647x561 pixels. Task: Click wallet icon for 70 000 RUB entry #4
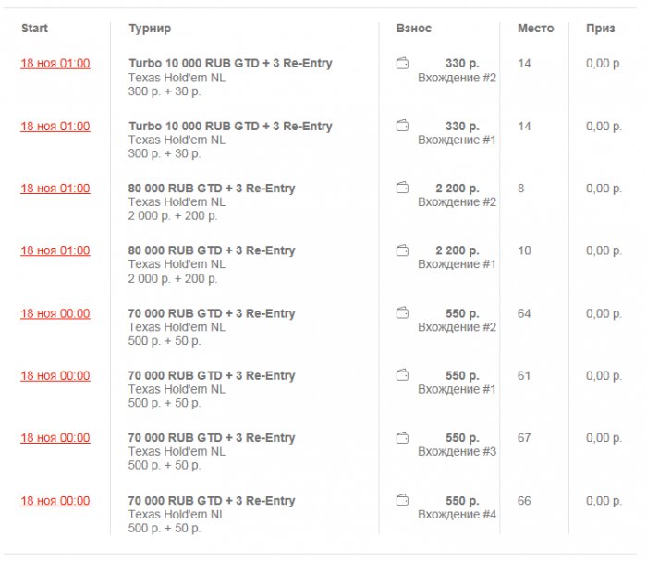(402, 501)
